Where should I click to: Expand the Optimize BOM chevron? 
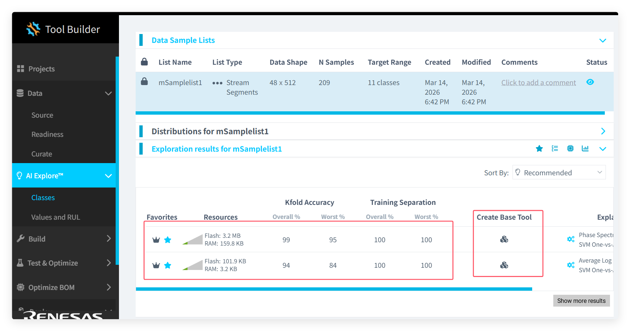[109, 287]
